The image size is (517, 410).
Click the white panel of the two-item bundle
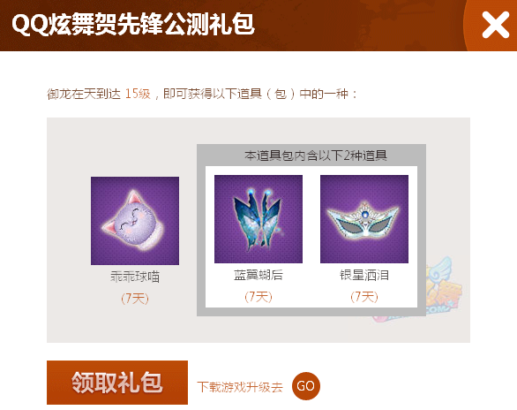pyautogui.click(x=311, y=237)
